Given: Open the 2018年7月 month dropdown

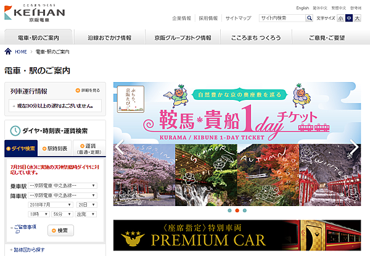Looking at the screenshot, I should (x=51, y=205).
